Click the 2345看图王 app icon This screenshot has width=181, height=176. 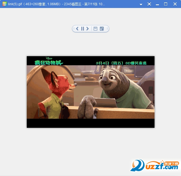pyautogui.click(x=4, y=4)
